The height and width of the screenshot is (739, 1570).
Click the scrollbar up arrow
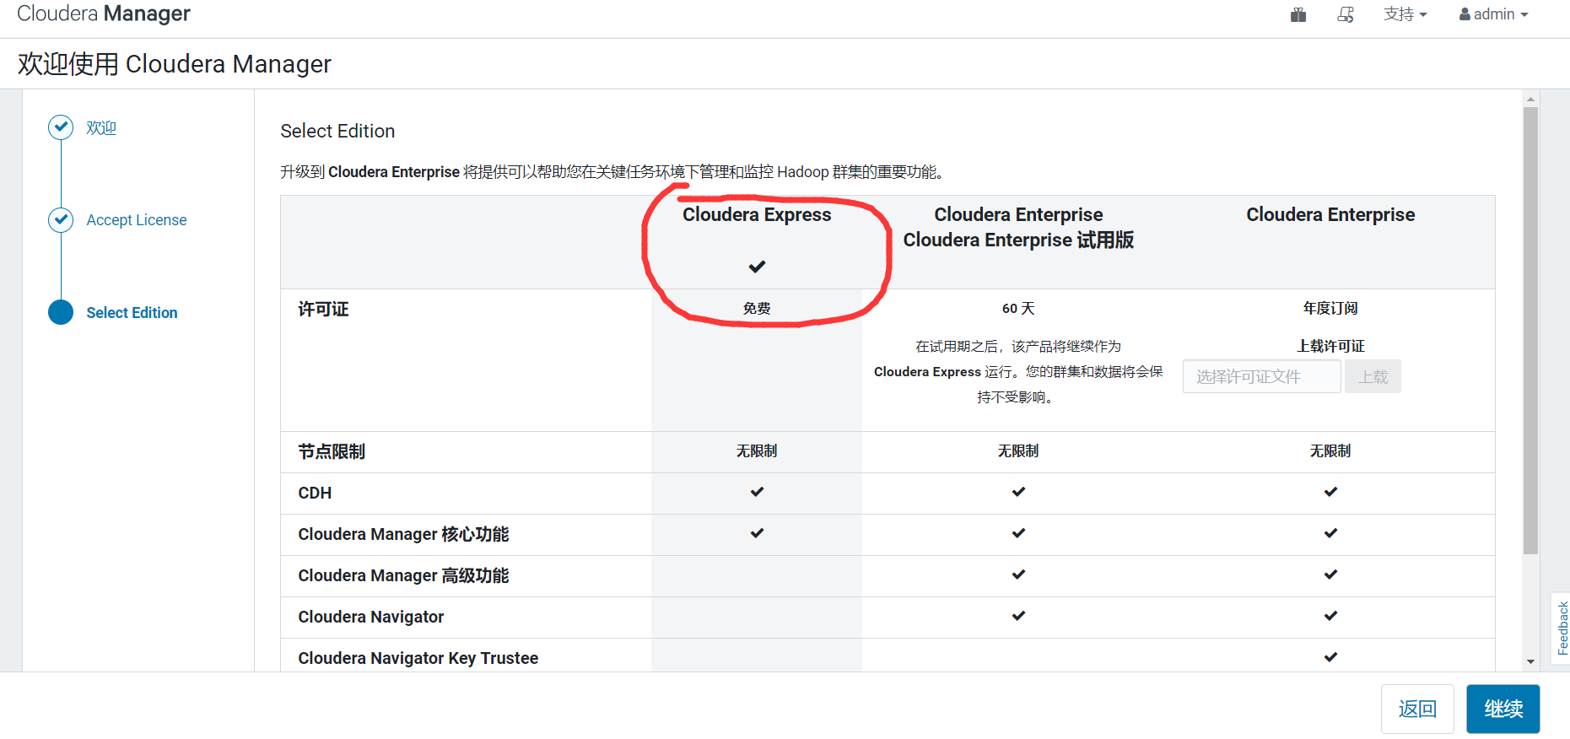(1530, 99)
